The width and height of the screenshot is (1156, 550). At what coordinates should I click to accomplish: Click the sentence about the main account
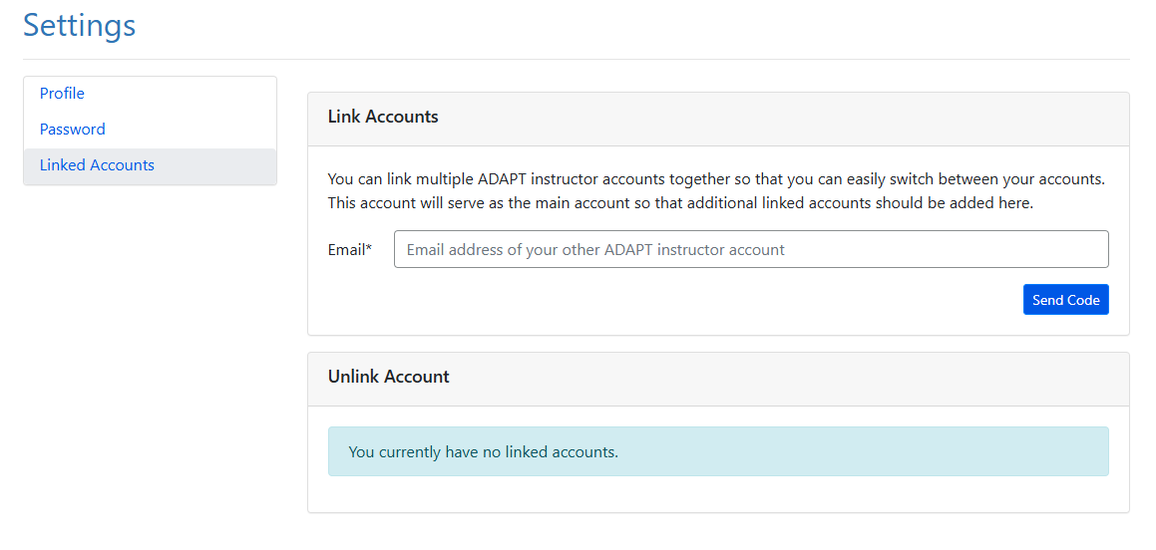(x=679, y=202)
